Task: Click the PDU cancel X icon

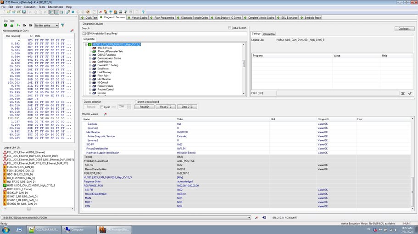Action: tap(403, 94)
